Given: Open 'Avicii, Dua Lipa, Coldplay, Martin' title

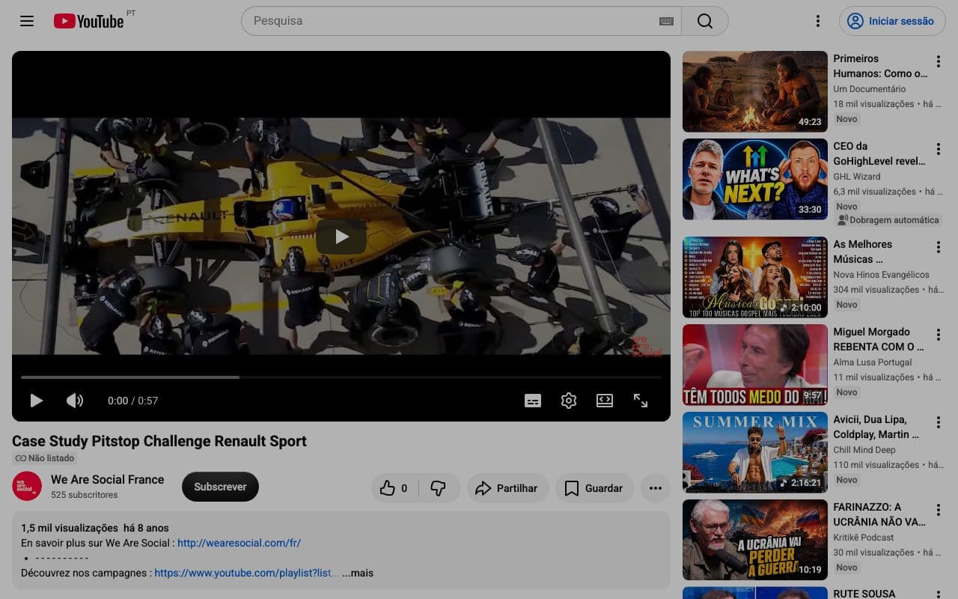Looking at the screenshot, I should pos(876,427).
